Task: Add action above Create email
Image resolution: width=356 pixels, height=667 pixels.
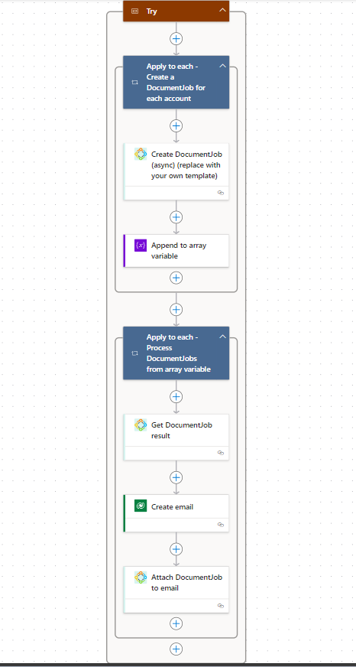Action: click(x=176, y=477)
